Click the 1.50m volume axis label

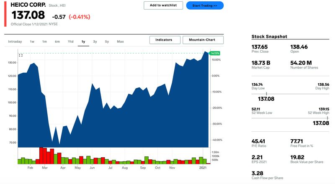click(215, 152)
